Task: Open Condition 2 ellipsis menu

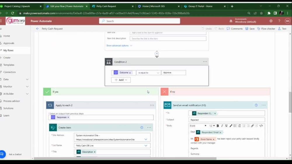Action: (205, 62)
